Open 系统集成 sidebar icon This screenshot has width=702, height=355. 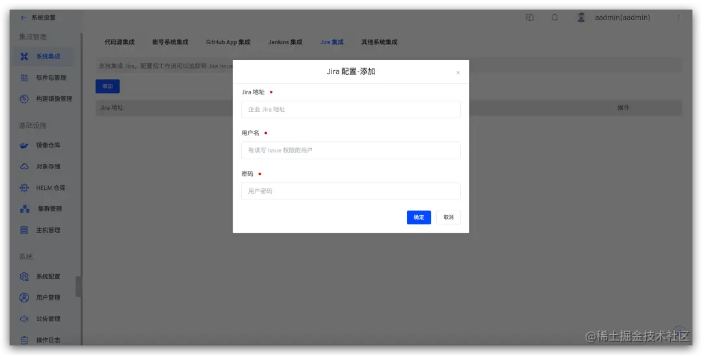(24, 57)
